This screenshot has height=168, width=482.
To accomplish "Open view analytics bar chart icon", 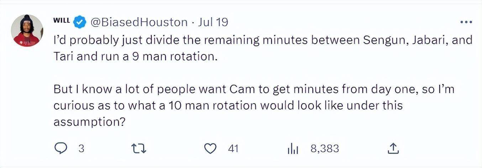I will coord(293,149).
